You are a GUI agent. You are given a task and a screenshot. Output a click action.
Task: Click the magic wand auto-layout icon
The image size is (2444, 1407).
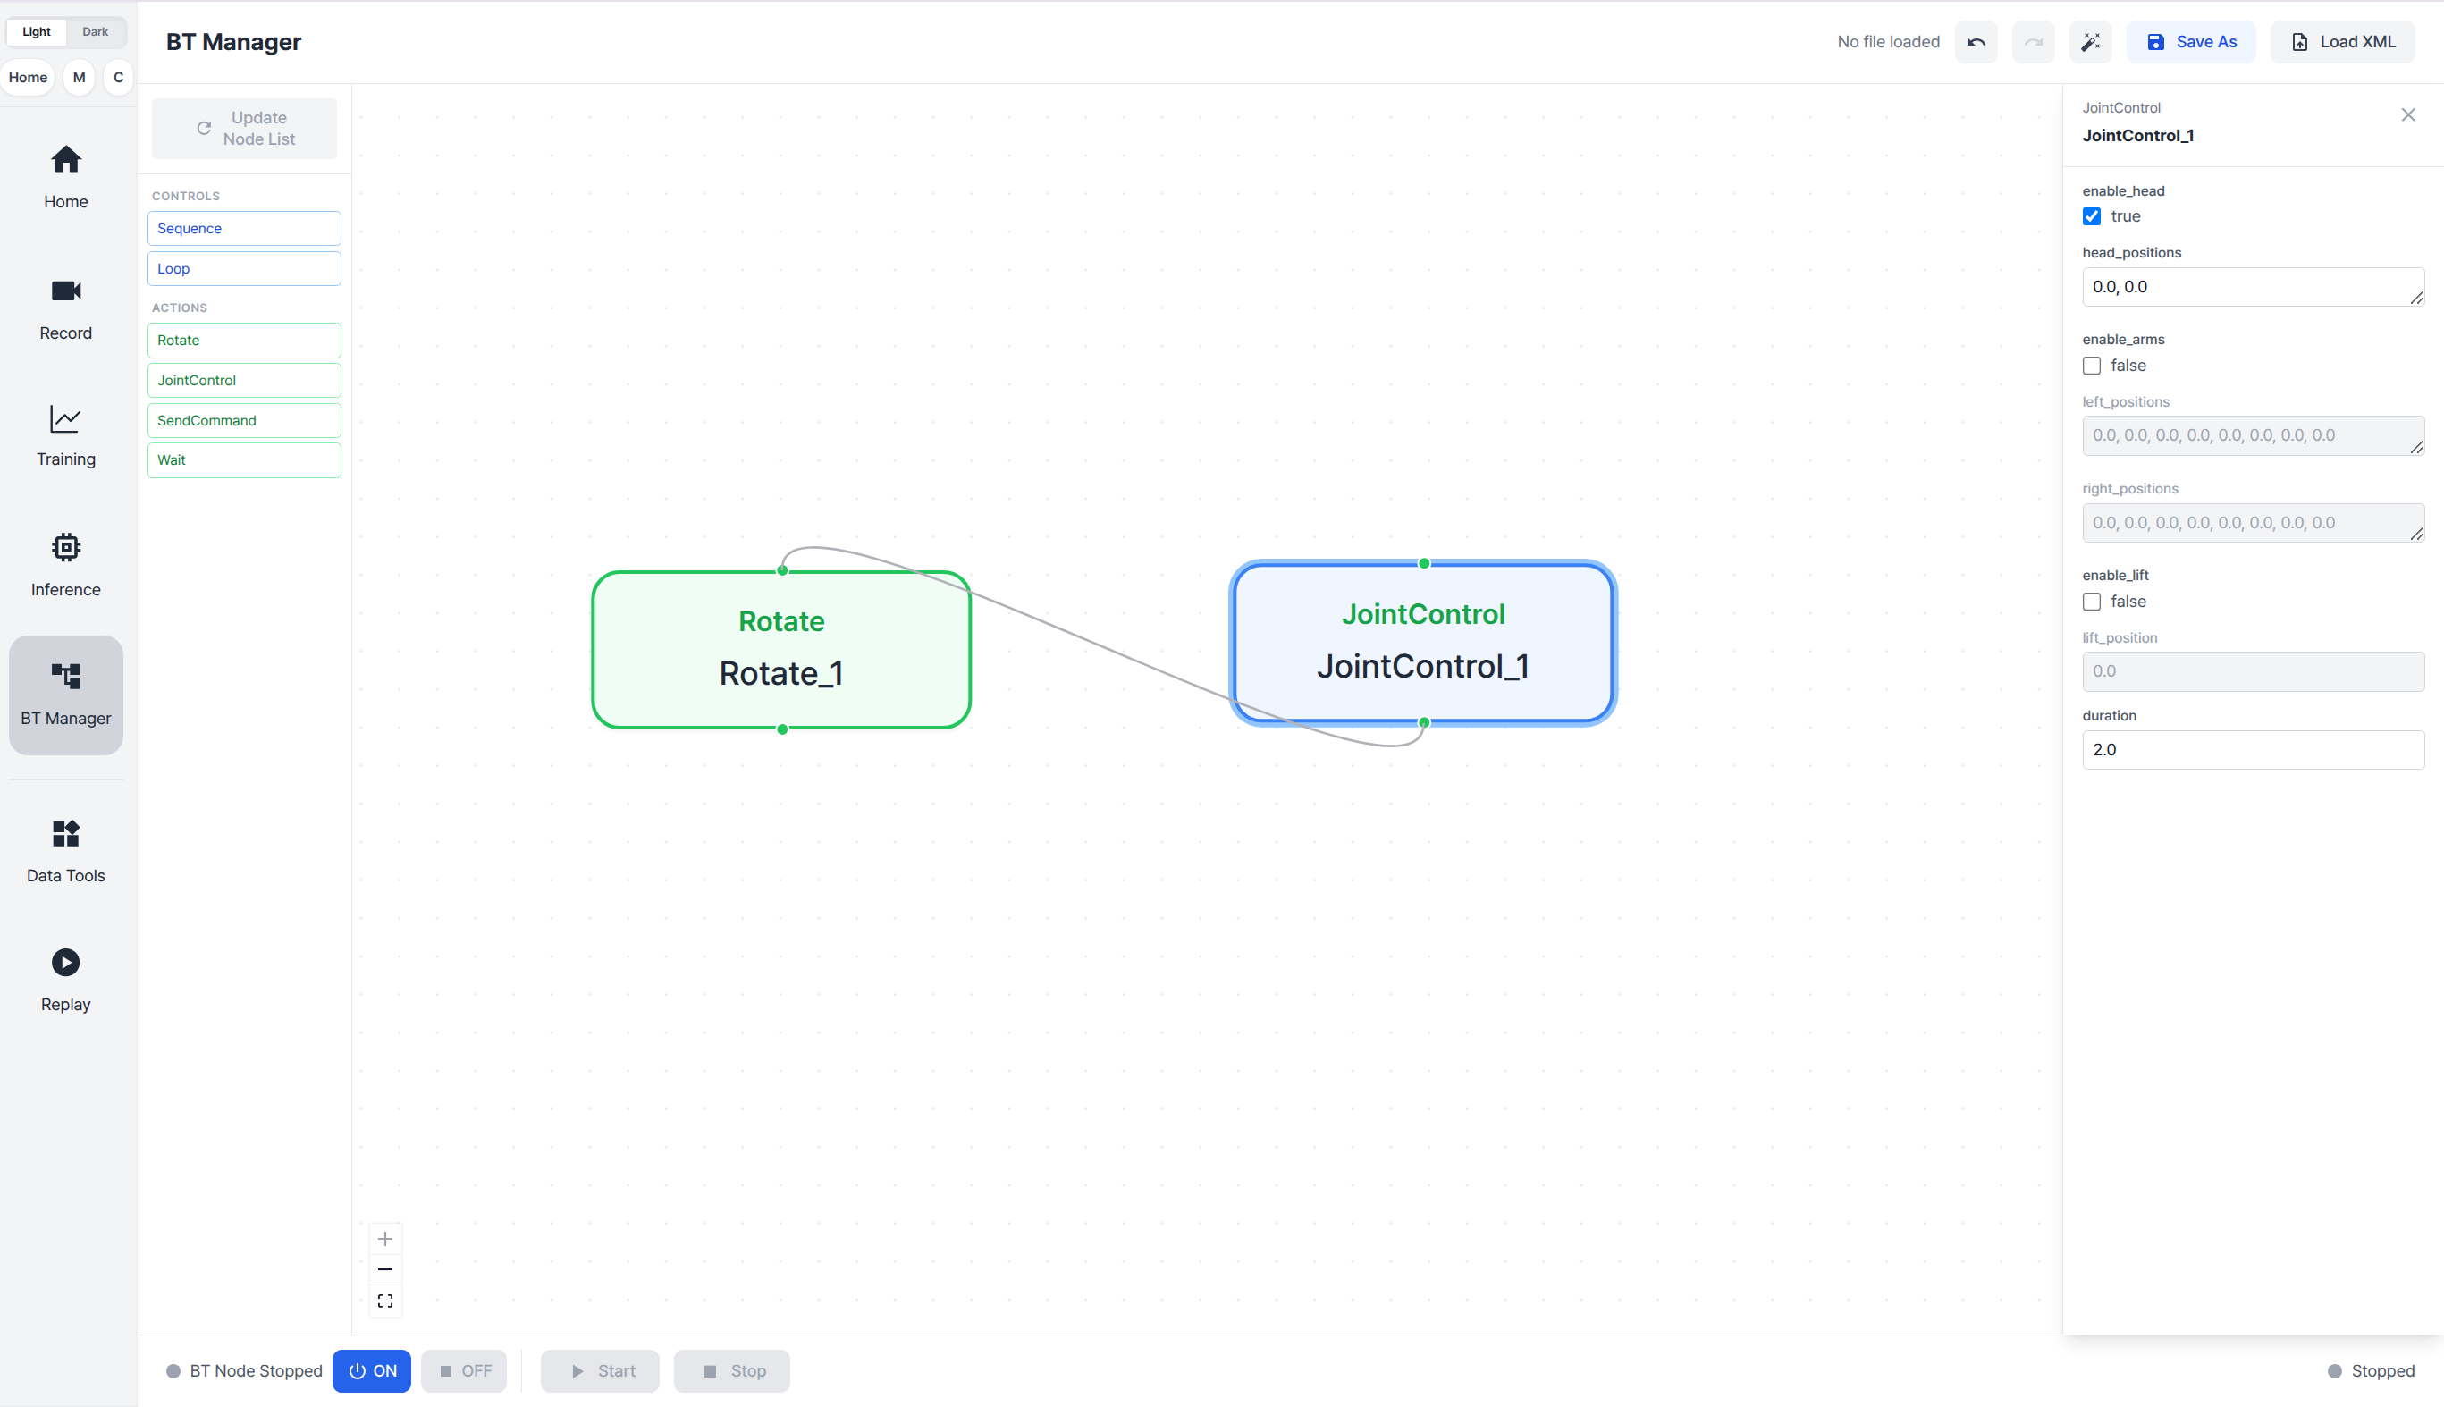2090,41
